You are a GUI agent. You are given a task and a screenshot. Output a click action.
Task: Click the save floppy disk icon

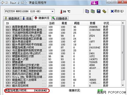coord(99,11)
